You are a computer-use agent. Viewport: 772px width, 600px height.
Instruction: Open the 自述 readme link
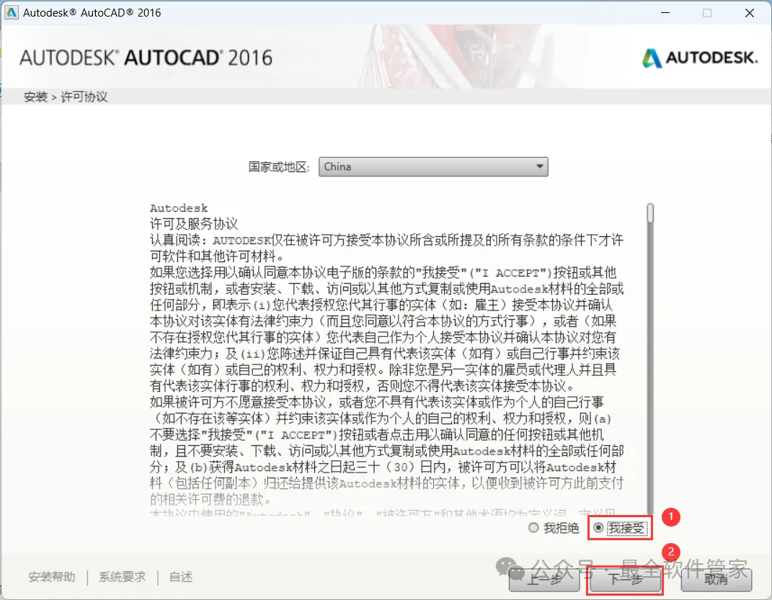point(181,577)
